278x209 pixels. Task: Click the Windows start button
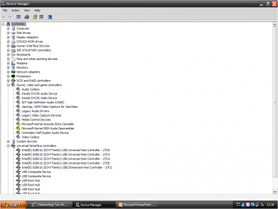(13, 205)
